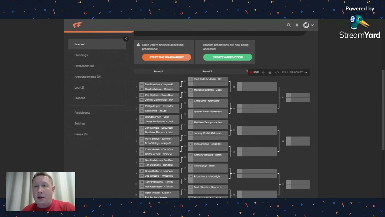Open the Standings page
The image size is (385, 217).
[x=81, y=55]
